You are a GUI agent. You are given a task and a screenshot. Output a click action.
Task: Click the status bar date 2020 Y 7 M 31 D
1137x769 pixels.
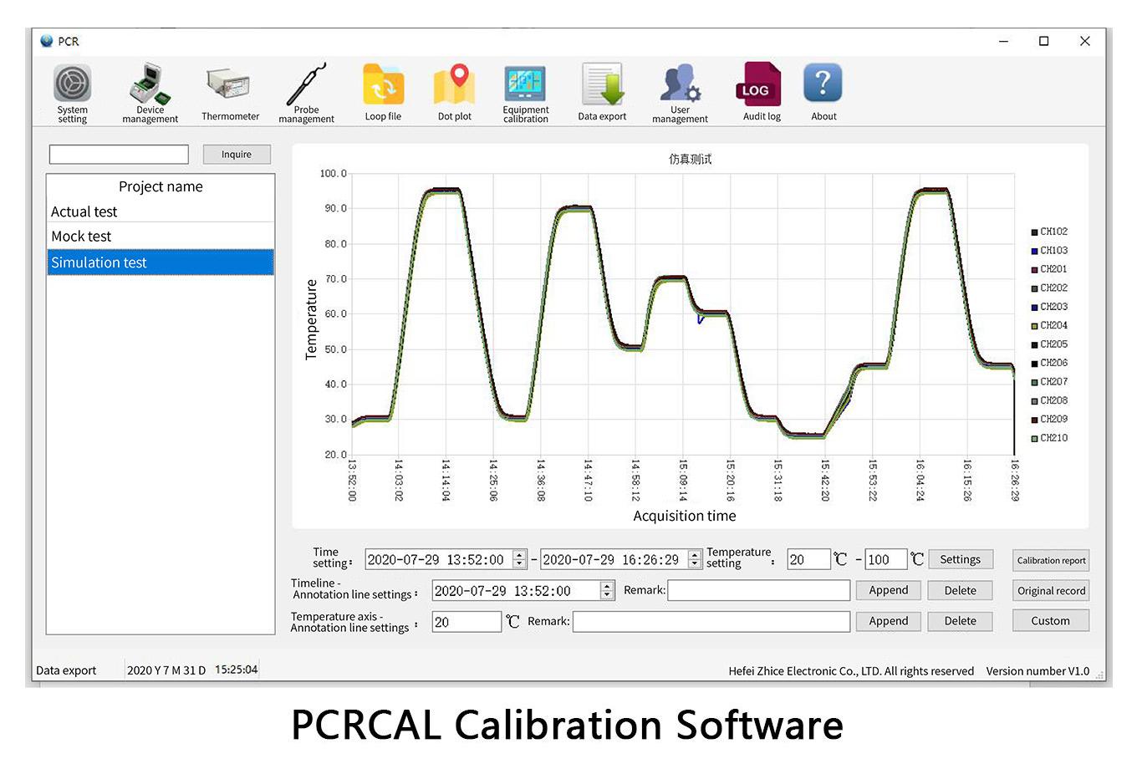click(x=166, y=670)
